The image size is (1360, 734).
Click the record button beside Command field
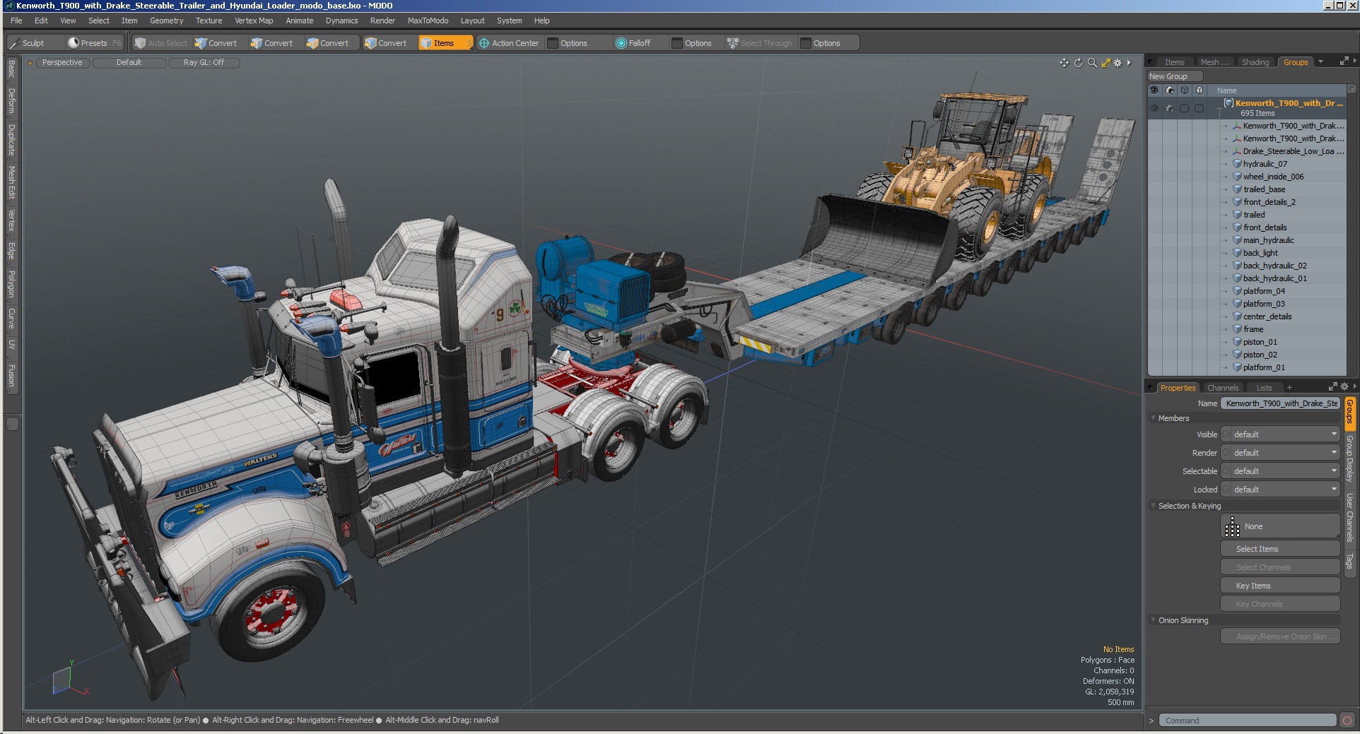click(x=1347, y=721)
